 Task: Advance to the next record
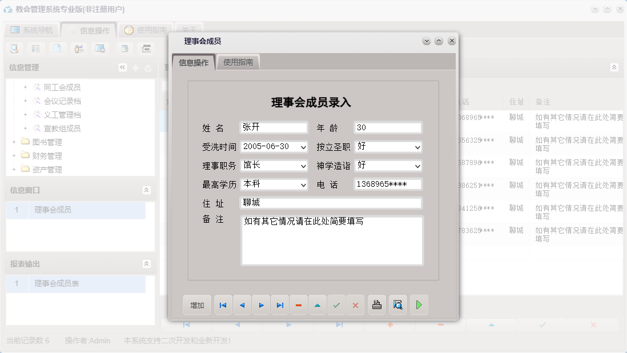point(261,304)
